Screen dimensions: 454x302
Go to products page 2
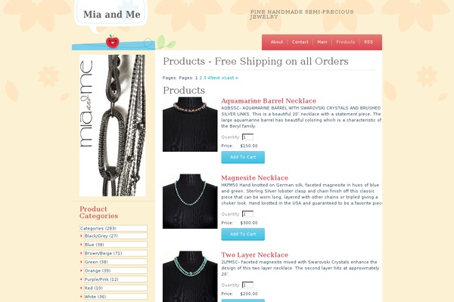(201, 78)
